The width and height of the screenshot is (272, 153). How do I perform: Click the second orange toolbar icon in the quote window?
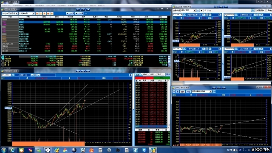(41, 13)
